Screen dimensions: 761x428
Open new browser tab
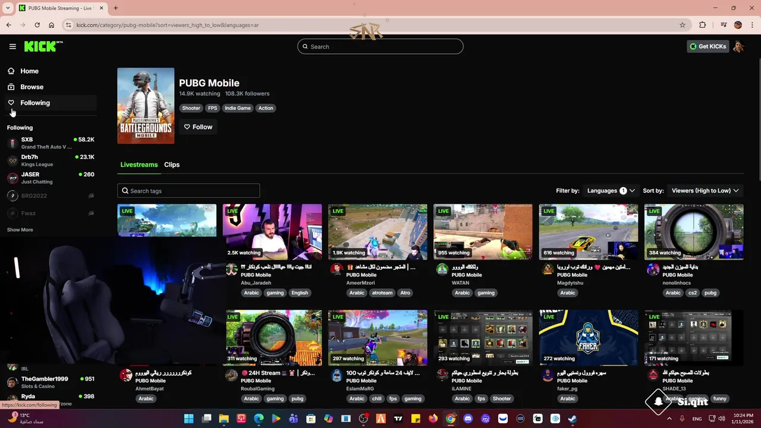coord(115,8)
